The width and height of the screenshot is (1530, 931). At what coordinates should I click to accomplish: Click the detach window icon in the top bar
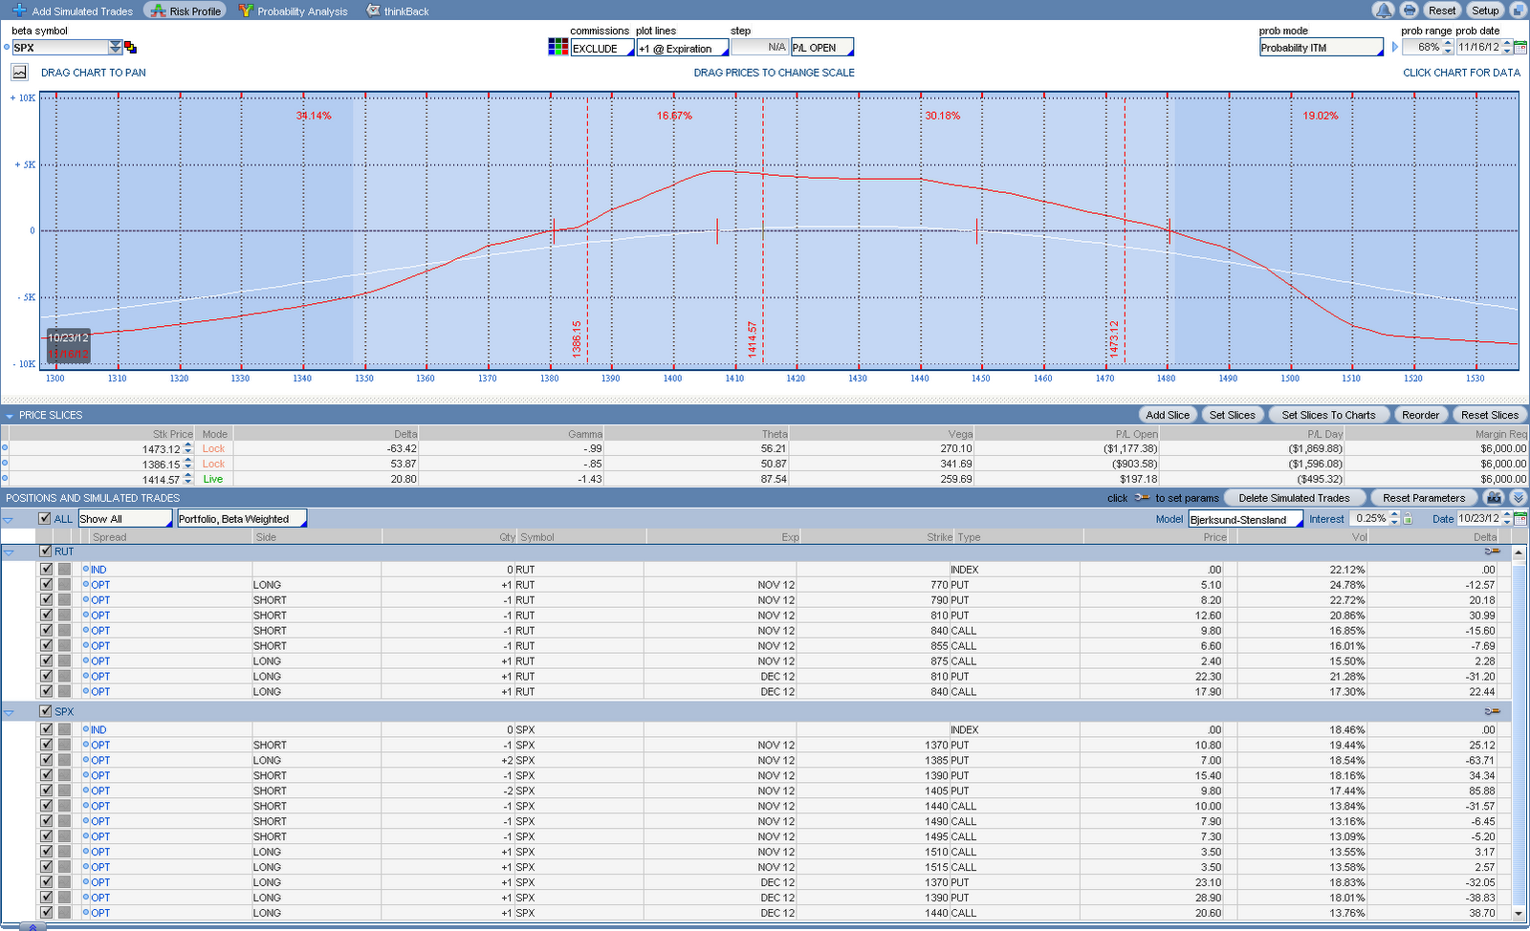(x=1518, y=11)
